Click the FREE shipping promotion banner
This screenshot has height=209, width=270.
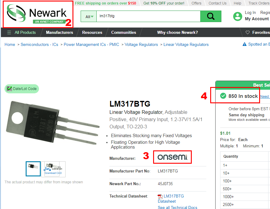coord(105,3)
